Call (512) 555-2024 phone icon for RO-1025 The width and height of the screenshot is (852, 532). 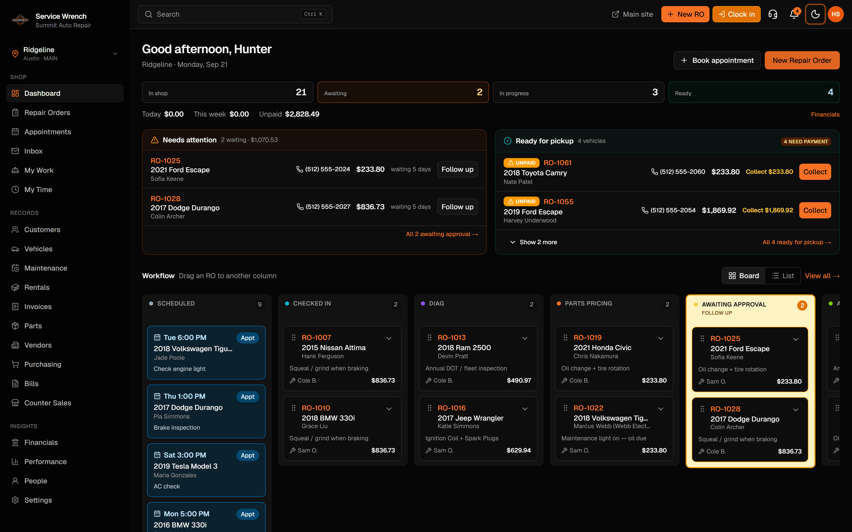[300, 169]
